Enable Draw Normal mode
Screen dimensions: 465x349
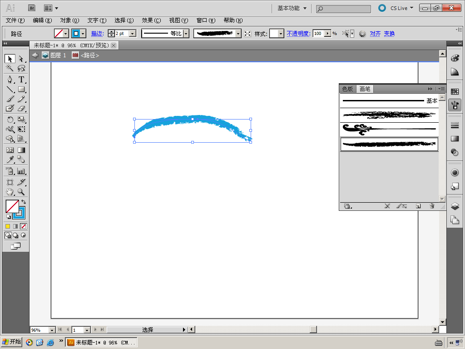(8, 235)
